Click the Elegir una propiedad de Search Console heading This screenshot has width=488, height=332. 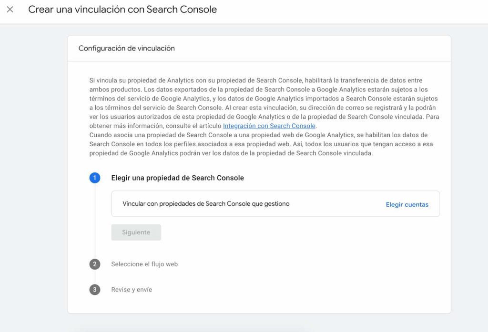(177, 178)
